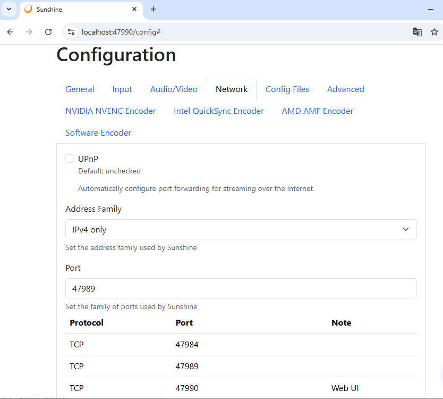Open a new browser tab

(x=154, y=9)
